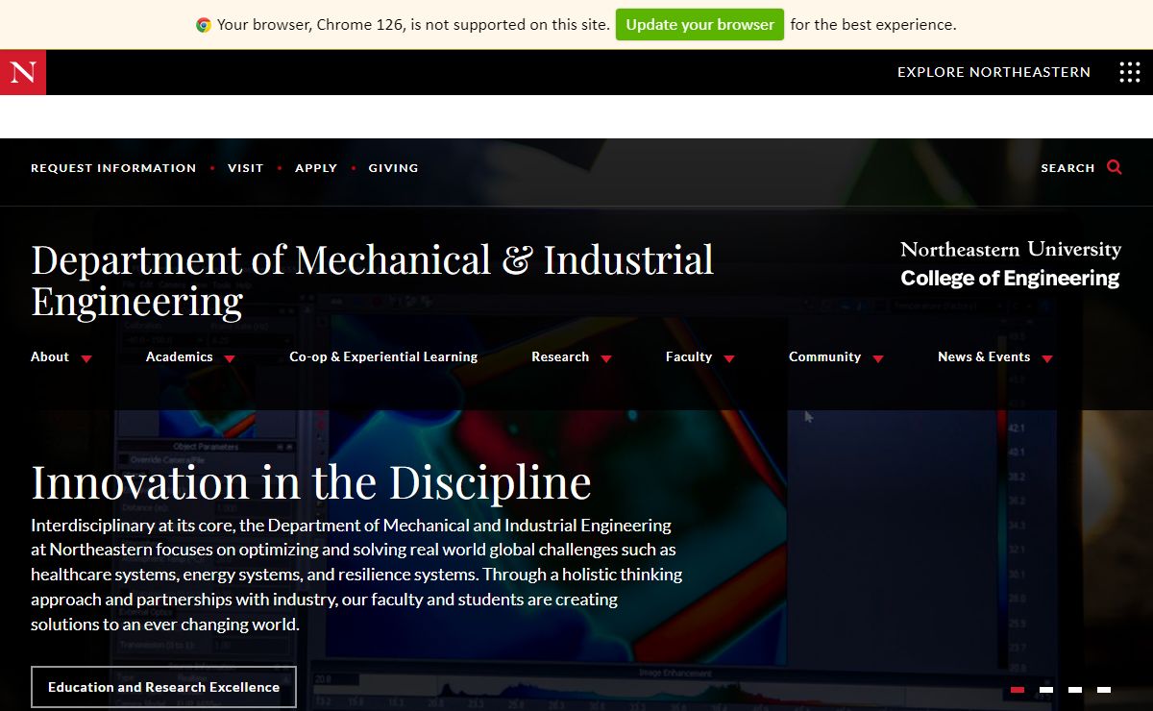1153x711 pixels.
Task: Open the Faculty menu
Action: tap(689, 356)
